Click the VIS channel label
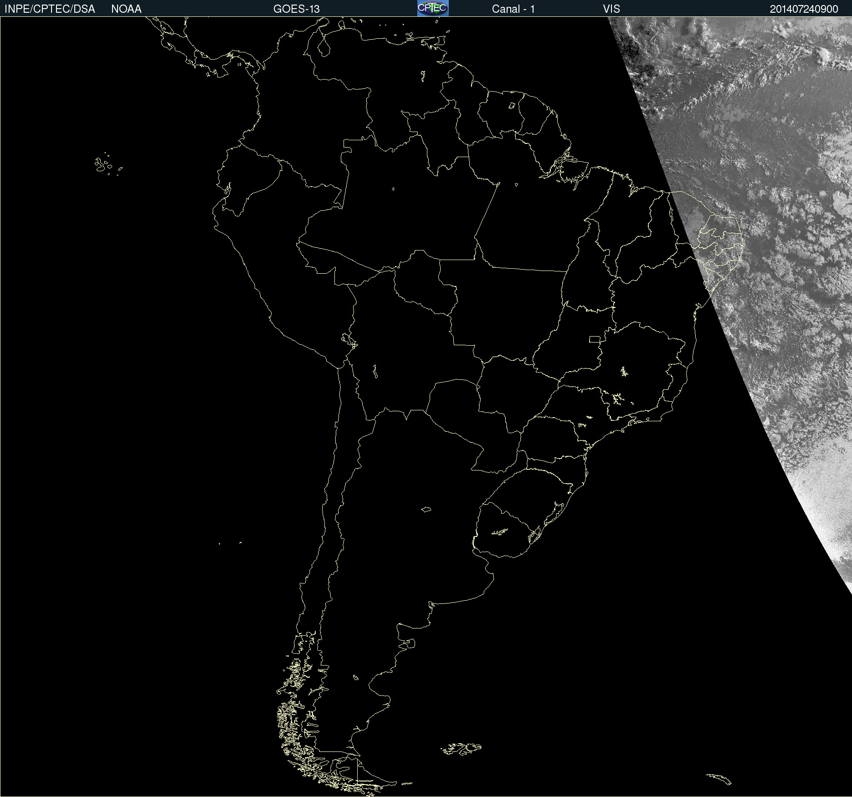This screenshot has height=797, width=852. [x=611, y=9]
